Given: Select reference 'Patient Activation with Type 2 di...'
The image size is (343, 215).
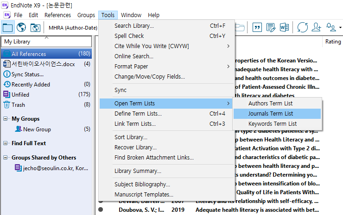Looking at the screenshot, I should pos(277,148).
